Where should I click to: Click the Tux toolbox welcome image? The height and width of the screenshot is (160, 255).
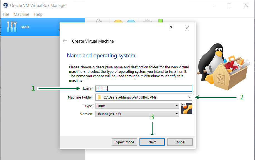223,66
